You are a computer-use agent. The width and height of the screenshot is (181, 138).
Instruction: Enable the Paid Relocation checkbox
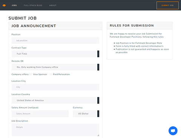coord(51,74)
